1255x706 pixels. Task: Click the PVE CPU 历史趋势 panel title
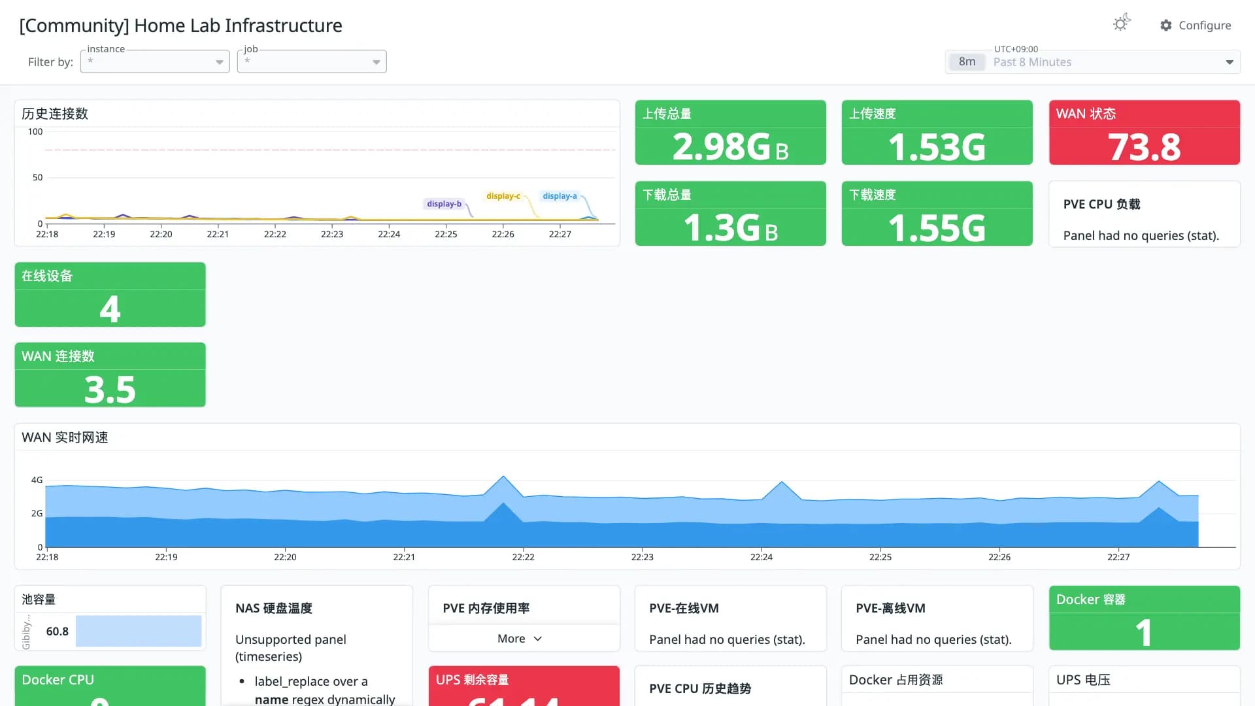[x=700, y=688]
